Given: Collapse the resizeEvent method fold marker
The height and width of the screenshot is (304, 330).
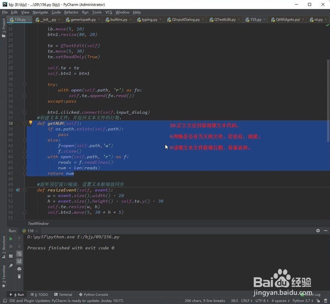Looking at the screenshot, I should pos(25,190).
